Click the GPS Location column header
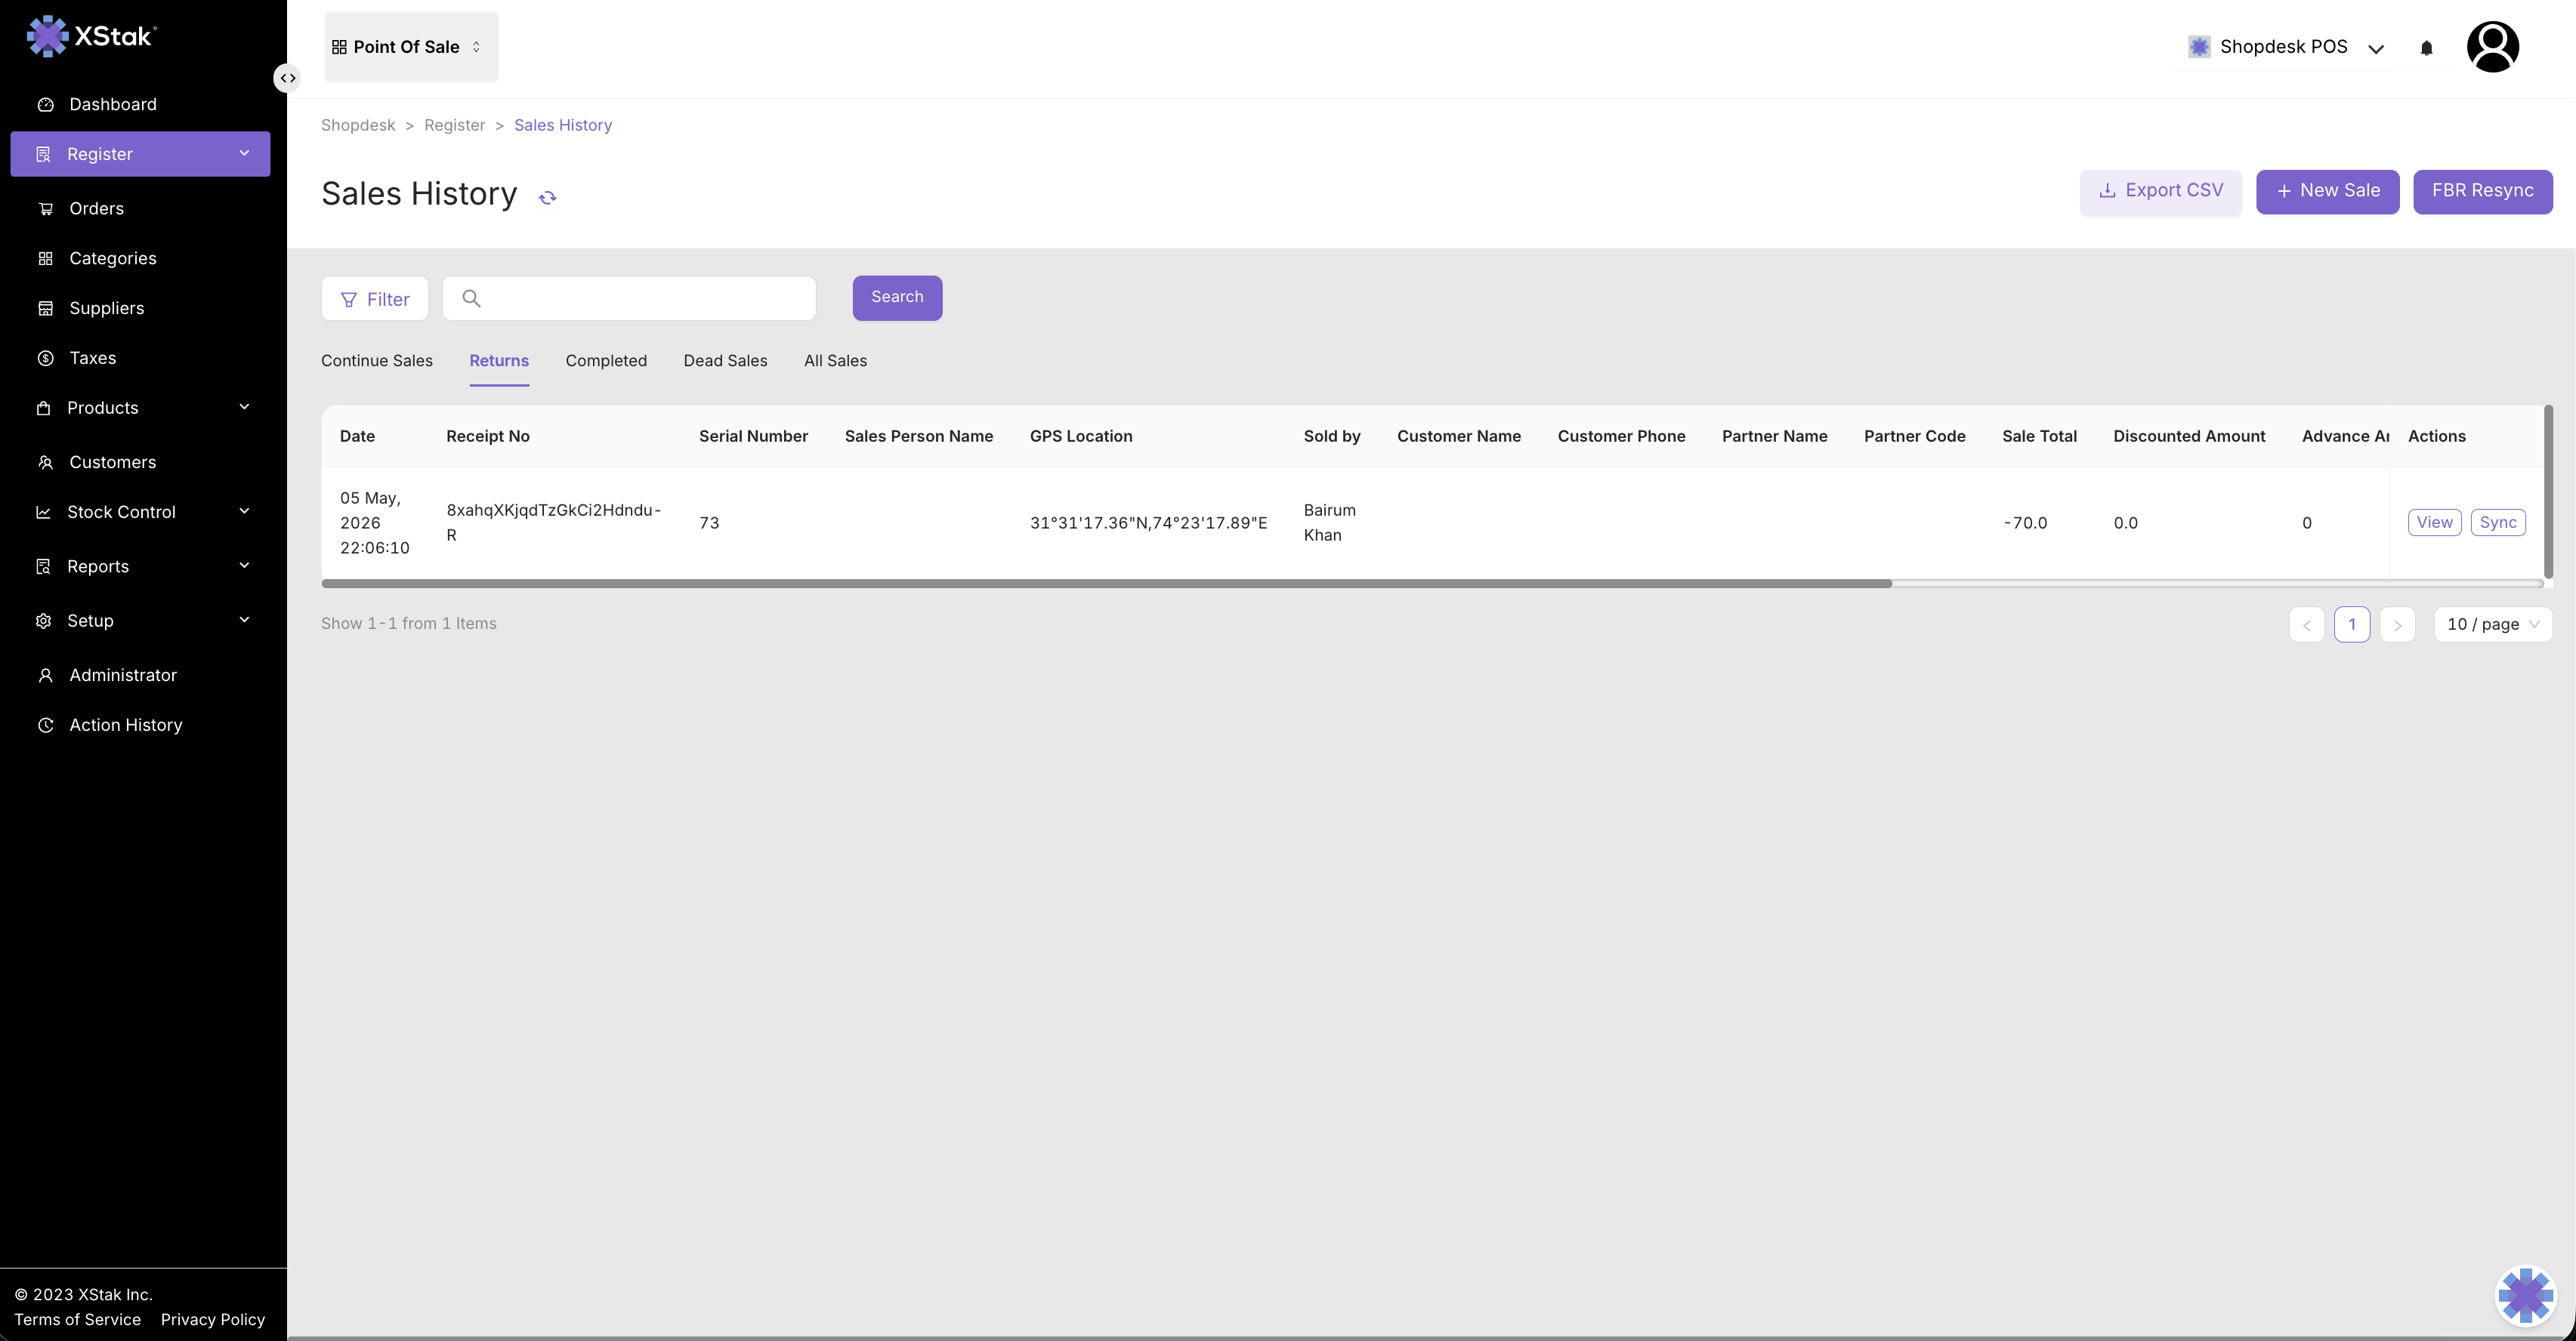The image size is (2576, 1341). [1081, 436]
